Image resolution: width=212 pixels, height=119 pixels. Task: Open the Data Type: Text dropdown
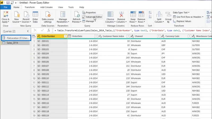click(x=181, y=12)
